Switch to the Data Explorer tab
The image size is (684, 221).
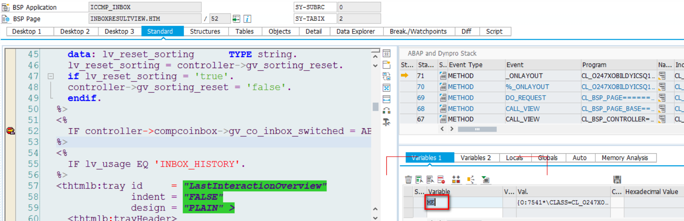356,31
